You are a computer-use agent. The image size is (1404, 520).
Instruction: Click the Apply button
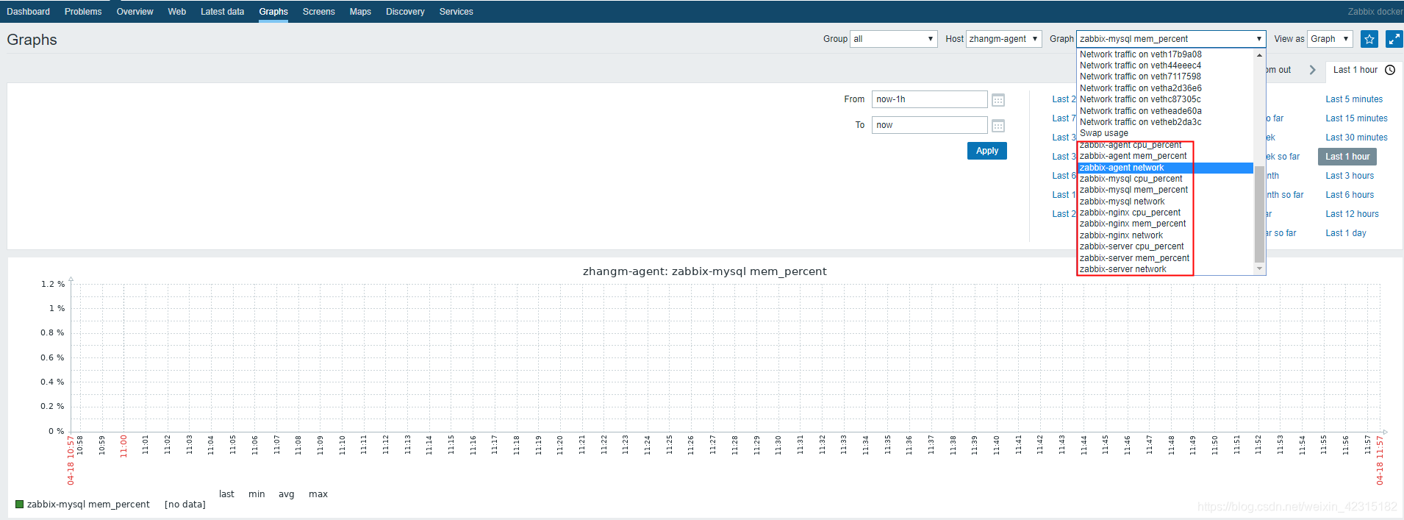[x=986, y=151]
